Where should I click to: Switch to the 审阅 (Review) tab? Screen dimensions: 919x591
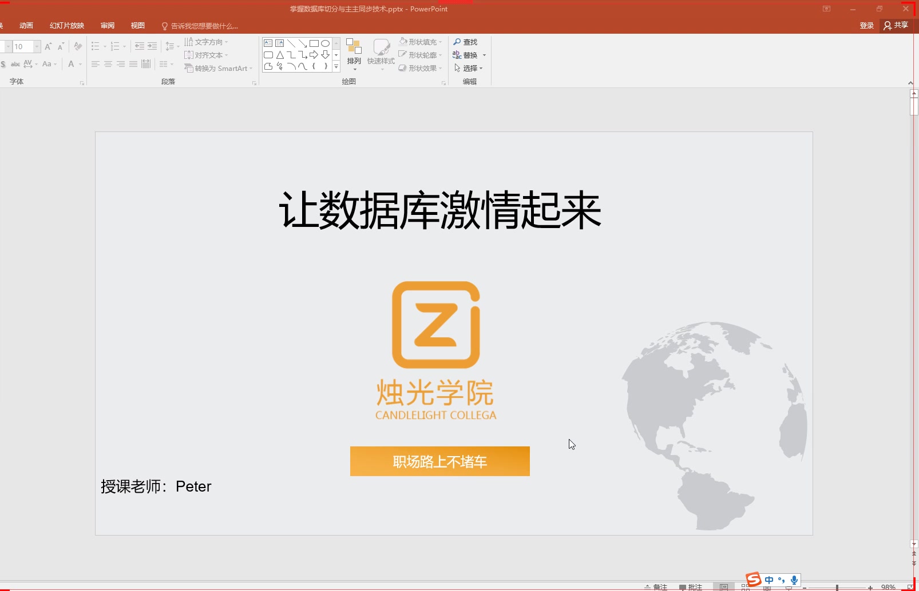(106, 25)
